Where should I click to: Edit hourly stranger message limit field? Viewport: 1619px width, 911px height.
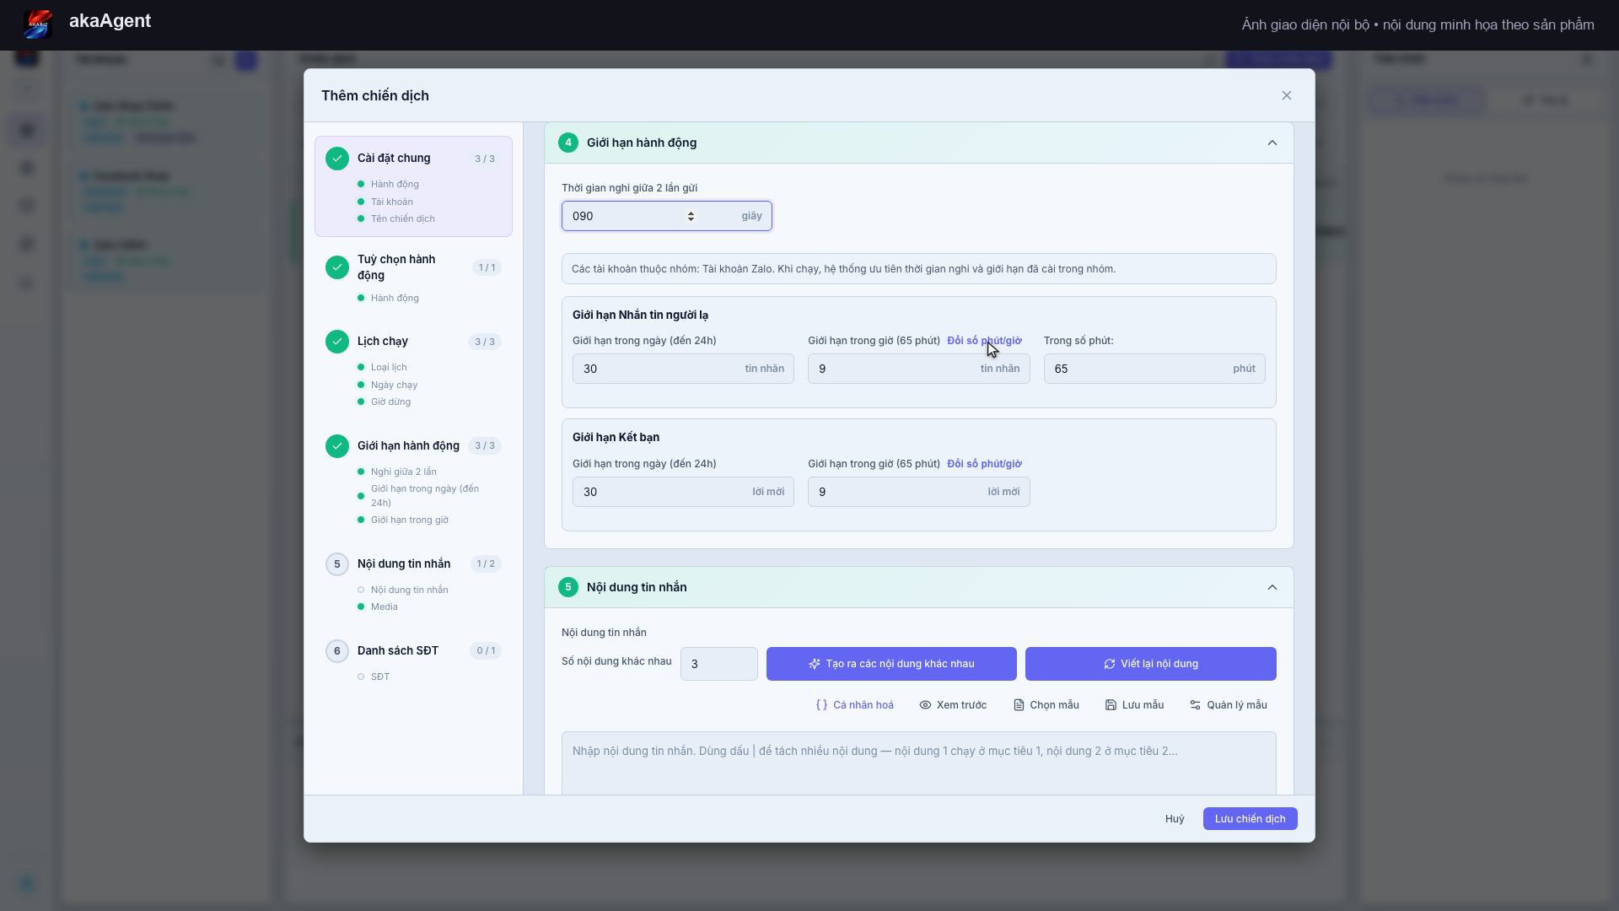pos(918,369)
